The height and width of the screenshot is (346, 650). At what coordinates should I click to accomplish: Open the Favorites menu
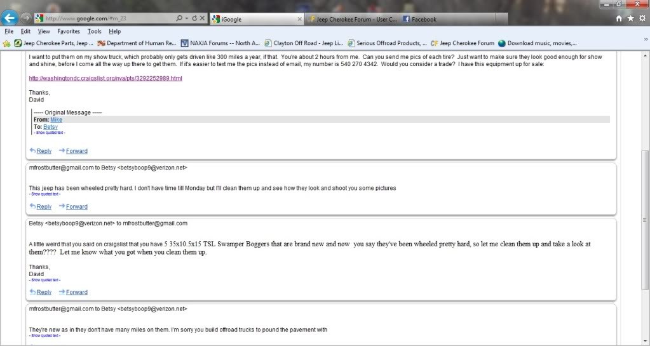pyautogui.click(x=69, y=31)
